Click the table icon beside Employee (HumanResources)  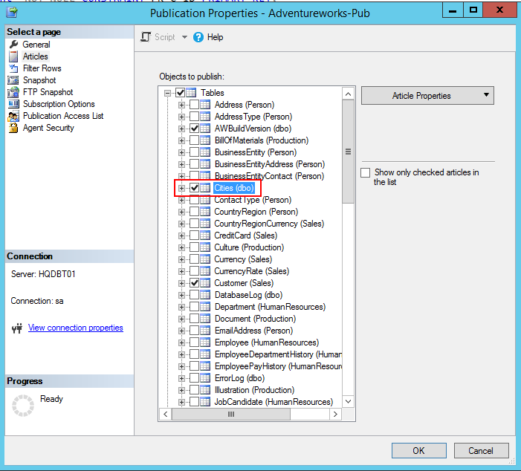pos(205,342)
